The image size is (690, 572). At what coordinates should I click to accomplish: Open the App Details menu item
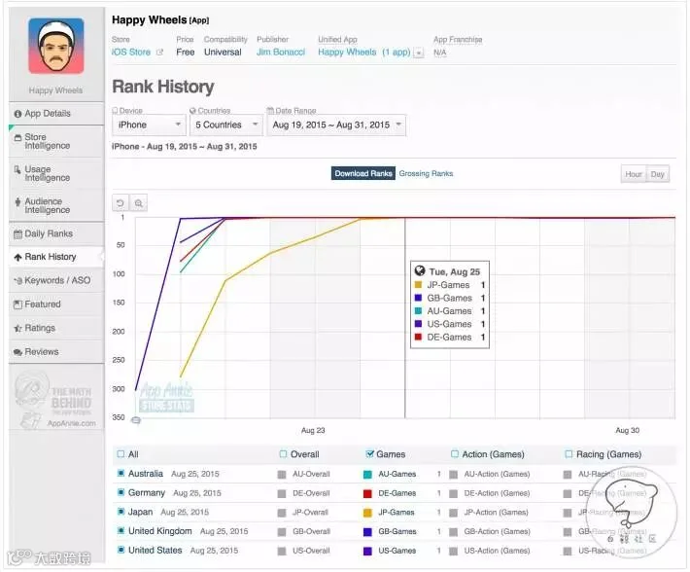(56, 114)
